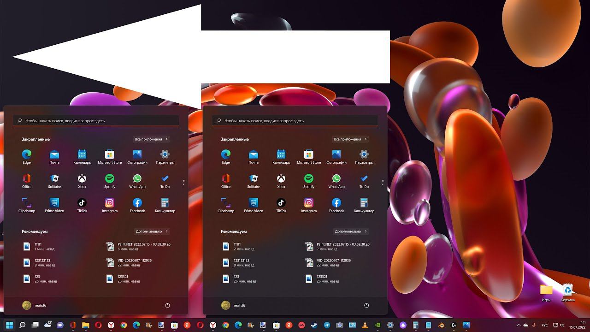The image size is (590, 332).
Task: Open Edge in the left Start menu
Action: [x=27, y=156]
